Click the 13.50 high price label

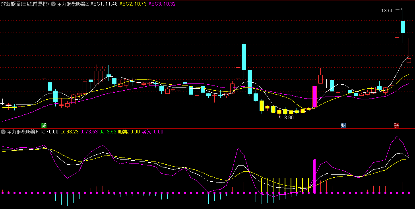pos(387,11)
